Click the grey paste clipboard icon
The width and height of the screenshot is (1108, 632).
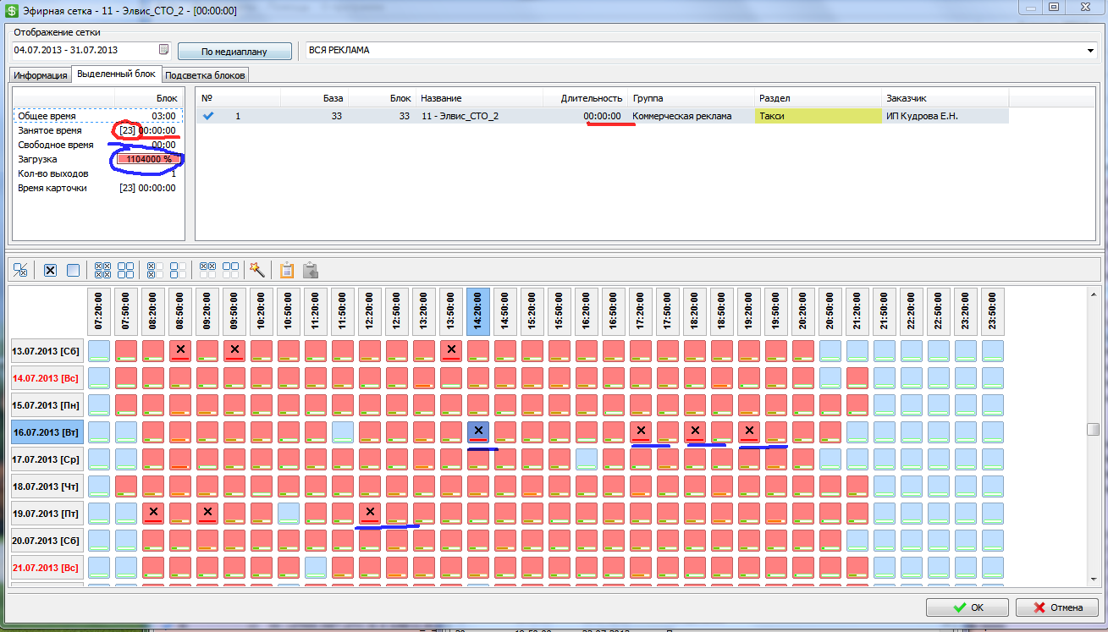(311, 270)
